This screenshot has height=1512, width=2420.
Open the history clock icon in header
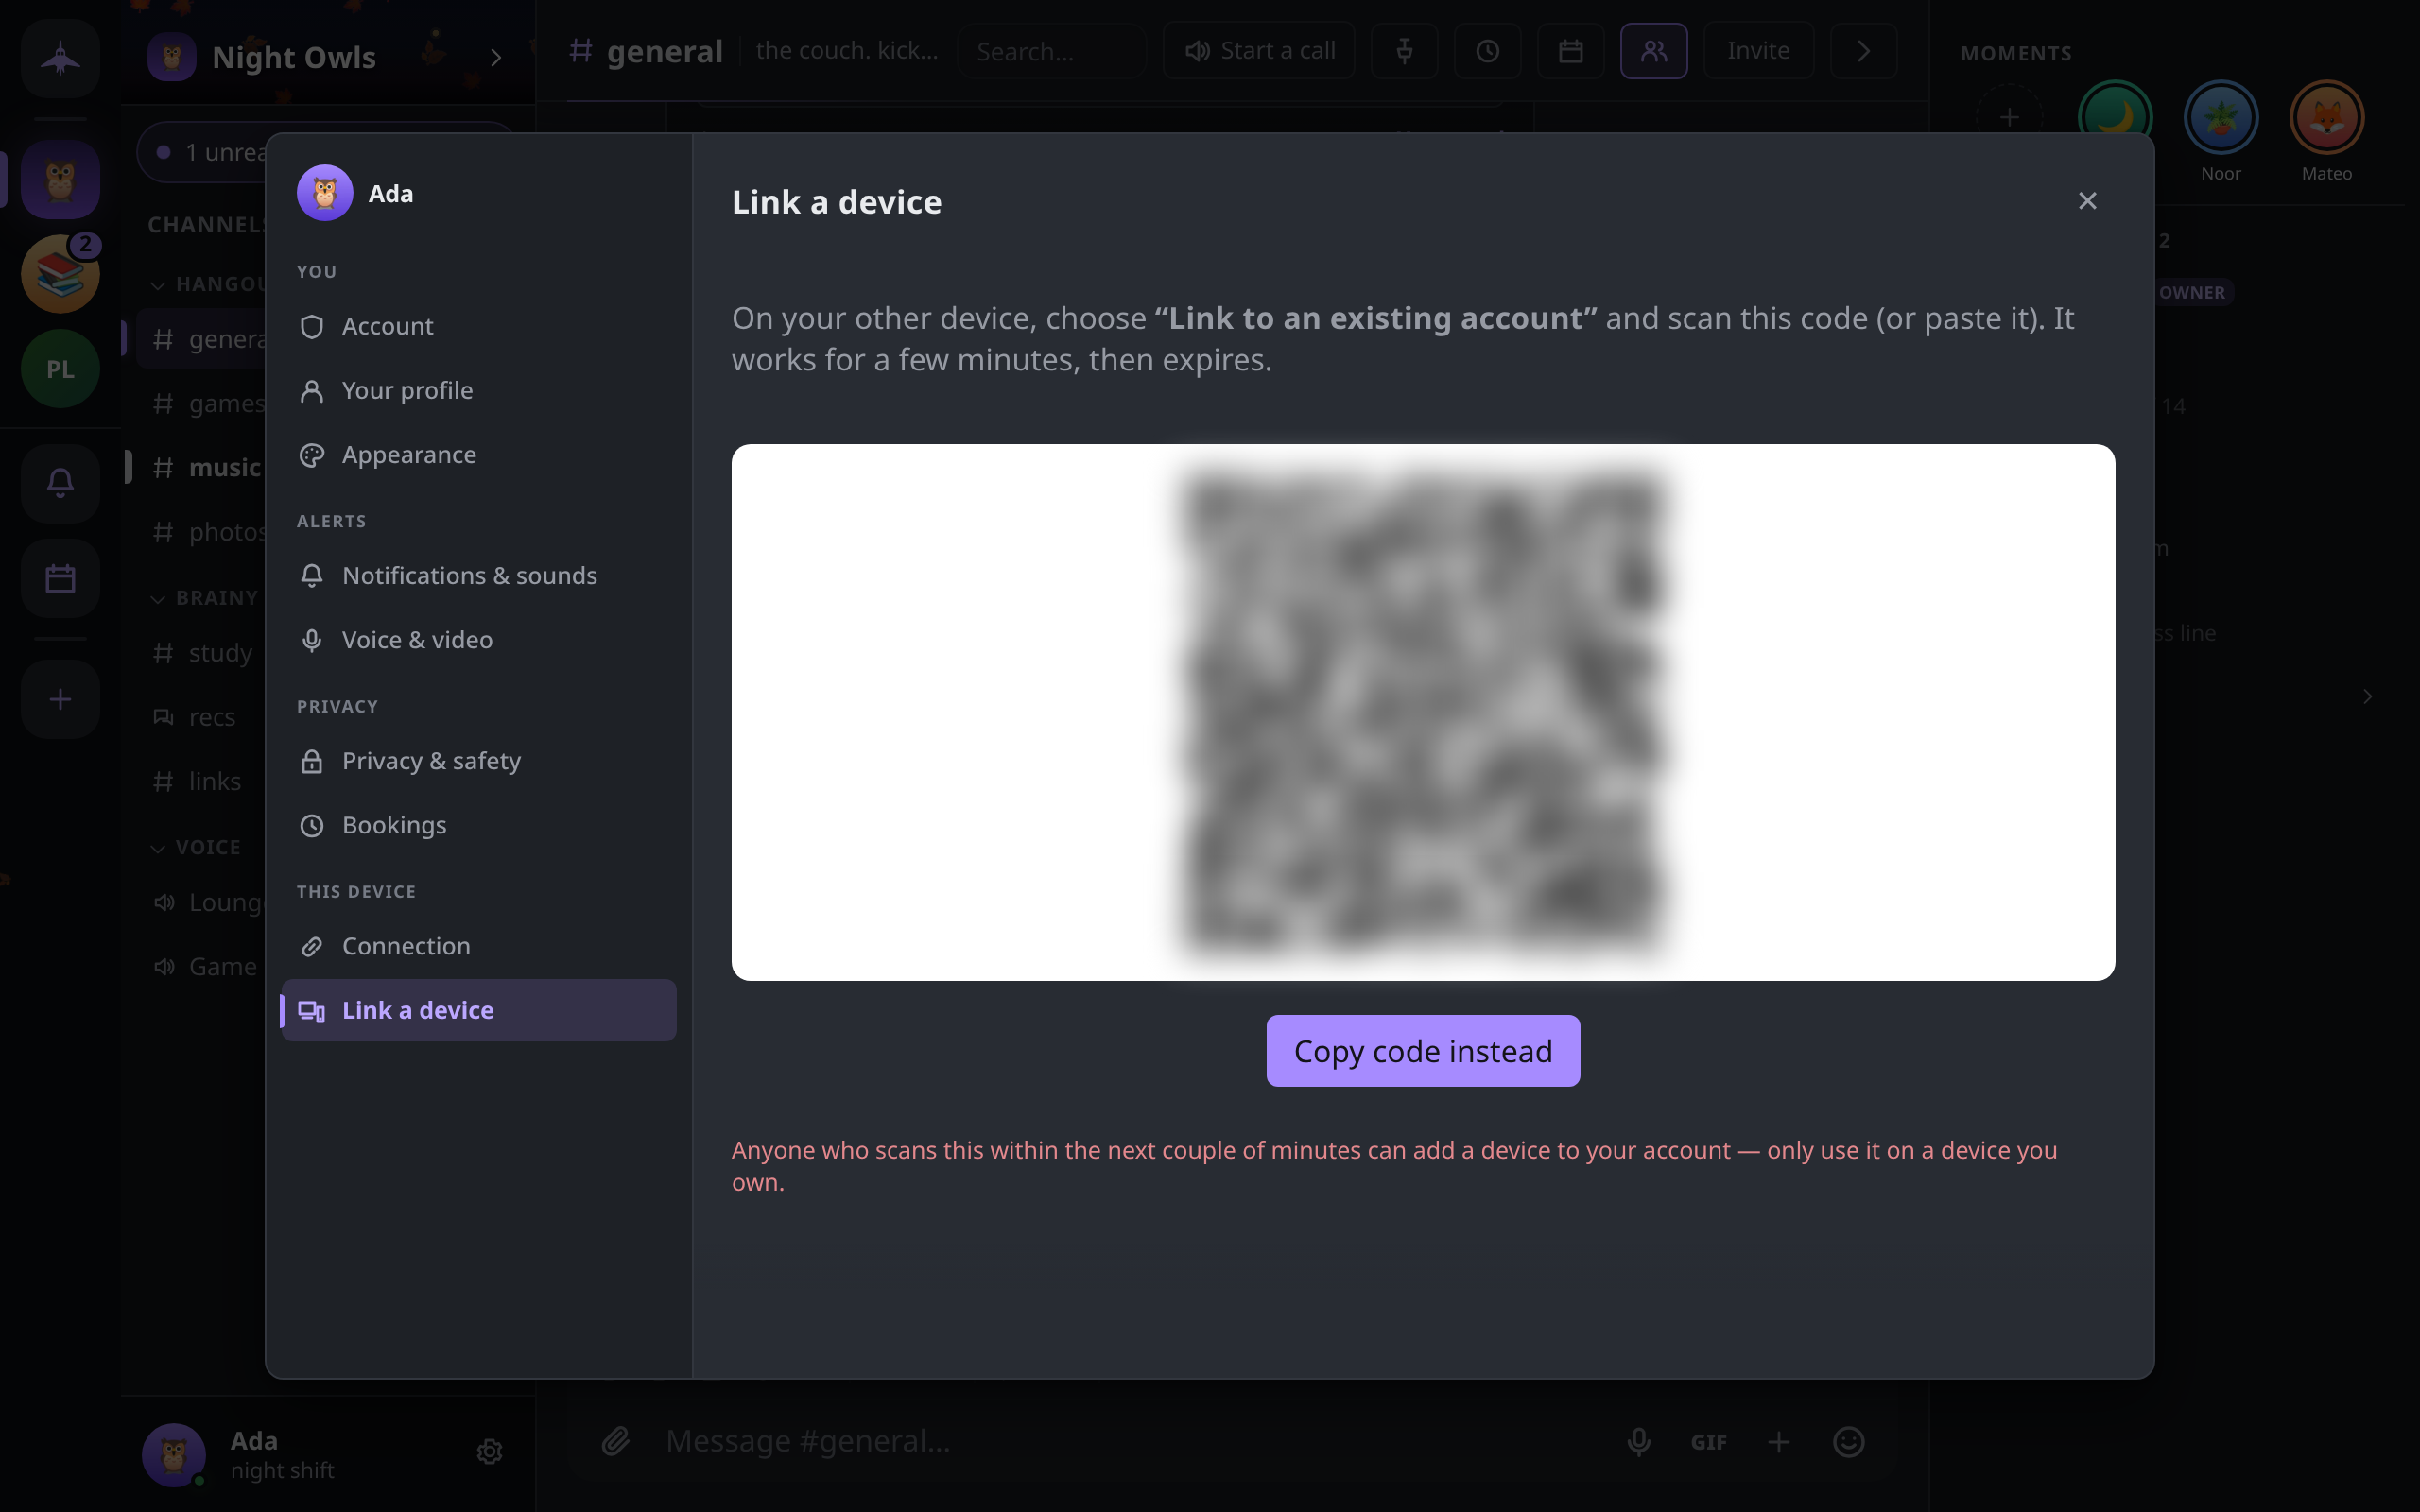[x=1487, y=51]
